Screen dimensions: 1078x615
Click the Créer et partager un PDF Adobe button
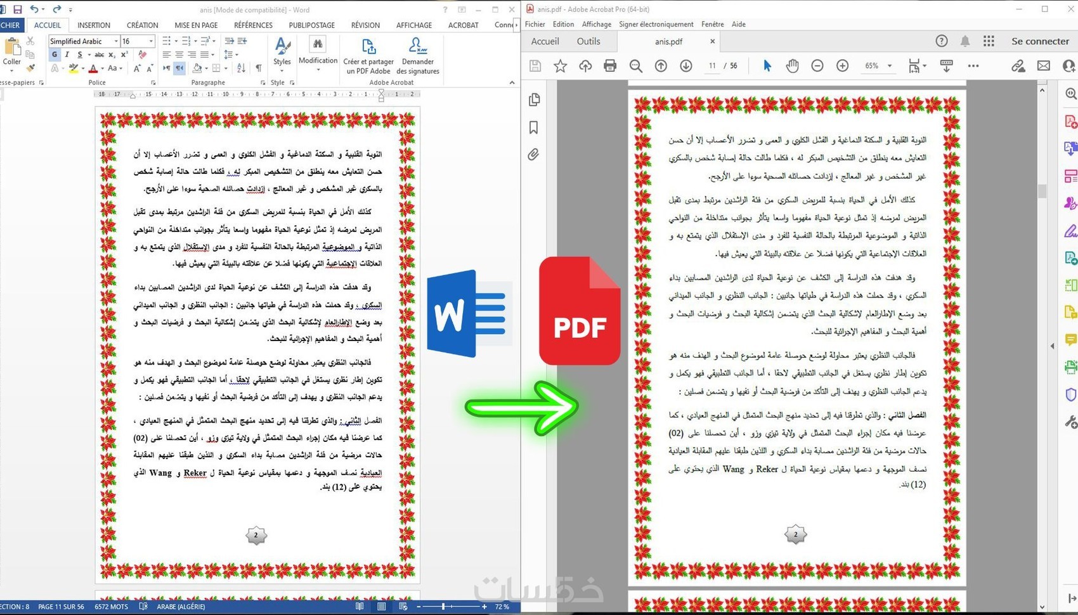pyautogui.click(x=368, y=56)
